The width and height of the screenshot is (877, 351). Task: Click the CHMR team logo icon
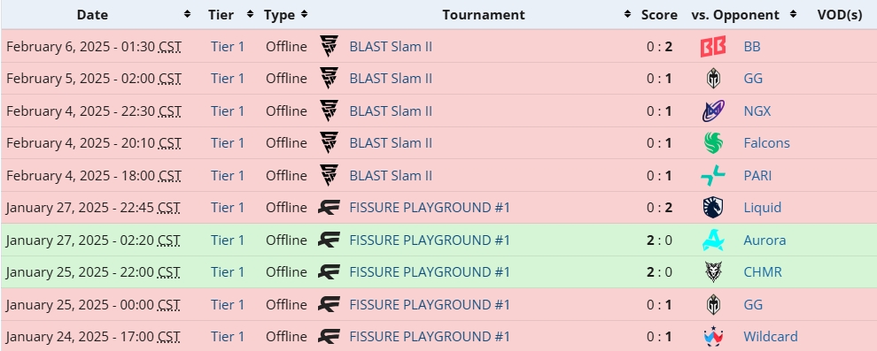713,272
